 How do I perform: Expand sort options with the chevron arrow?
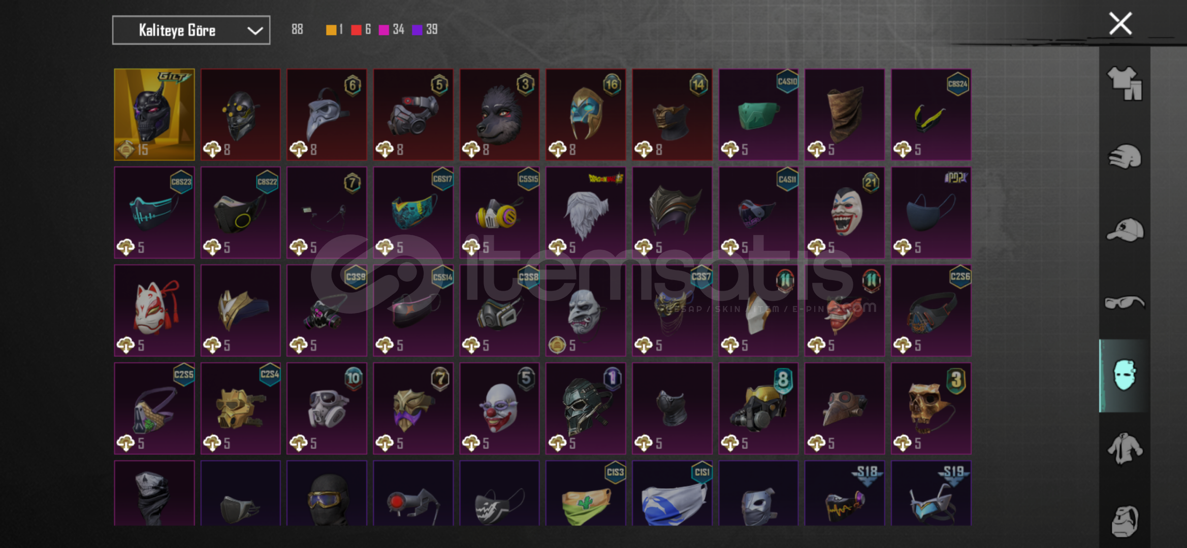click(x=254, y=31)
